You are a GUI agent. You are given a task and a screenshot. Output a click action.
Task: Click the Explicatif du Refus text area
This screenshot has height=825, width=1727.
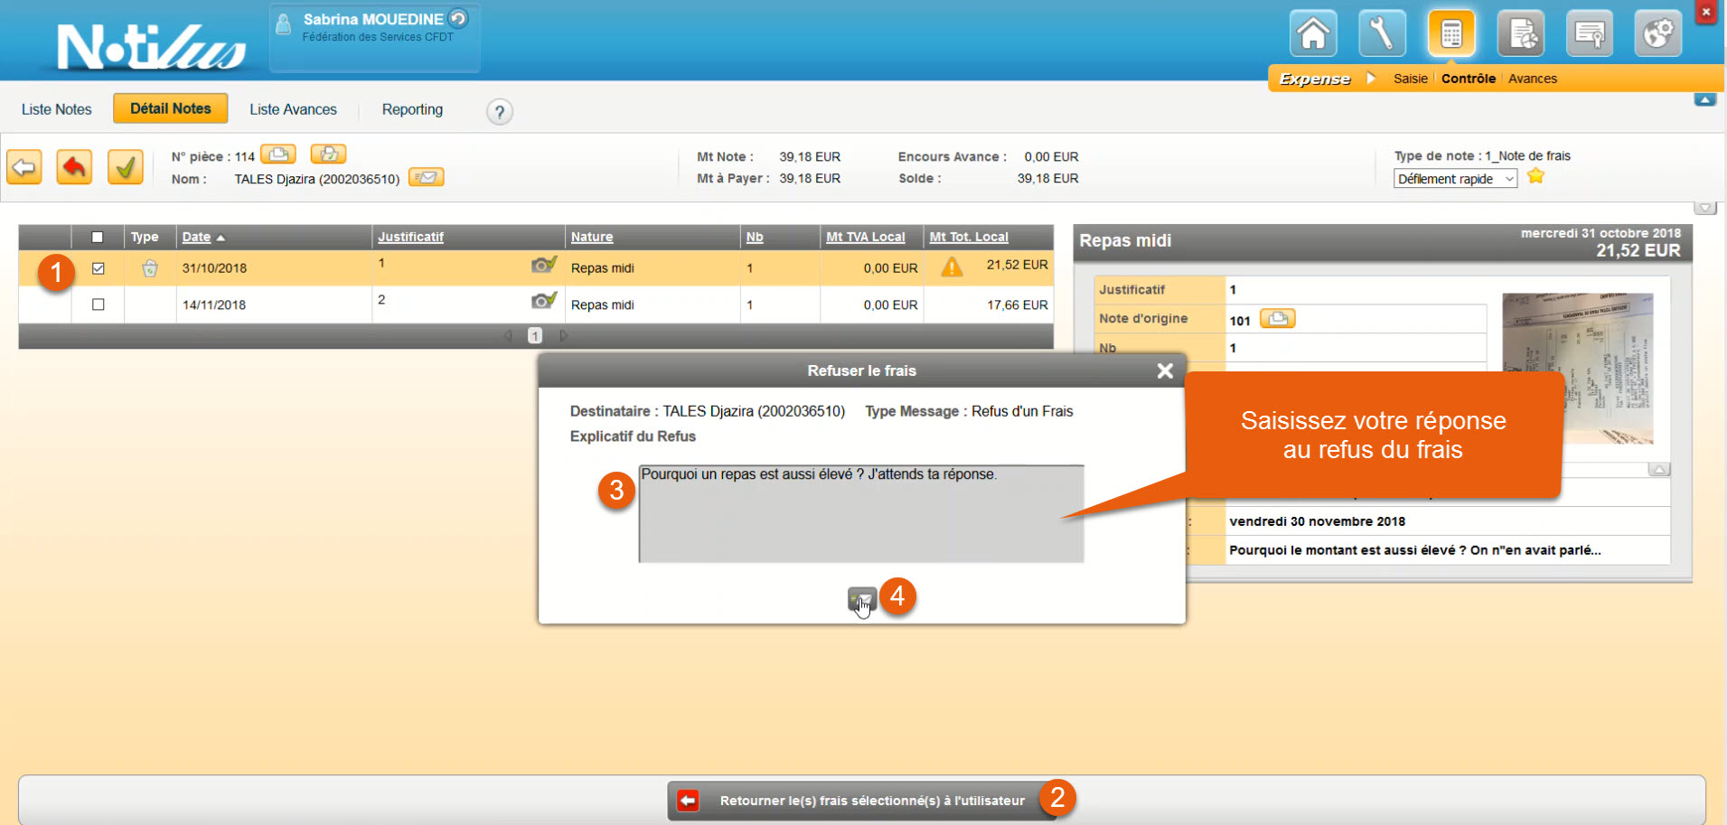pos(860,513)
